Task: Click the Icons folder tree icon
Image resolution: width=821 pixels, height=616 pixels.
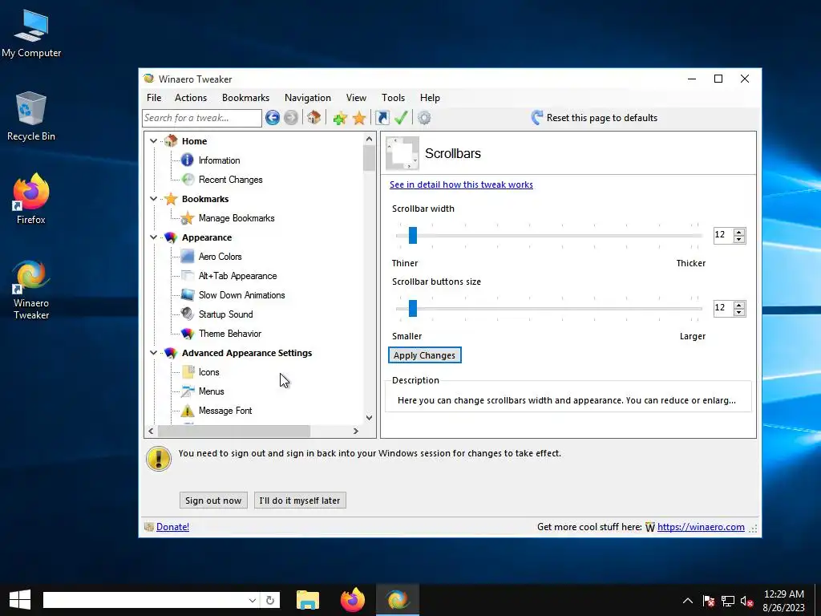Action: [188, 372]
